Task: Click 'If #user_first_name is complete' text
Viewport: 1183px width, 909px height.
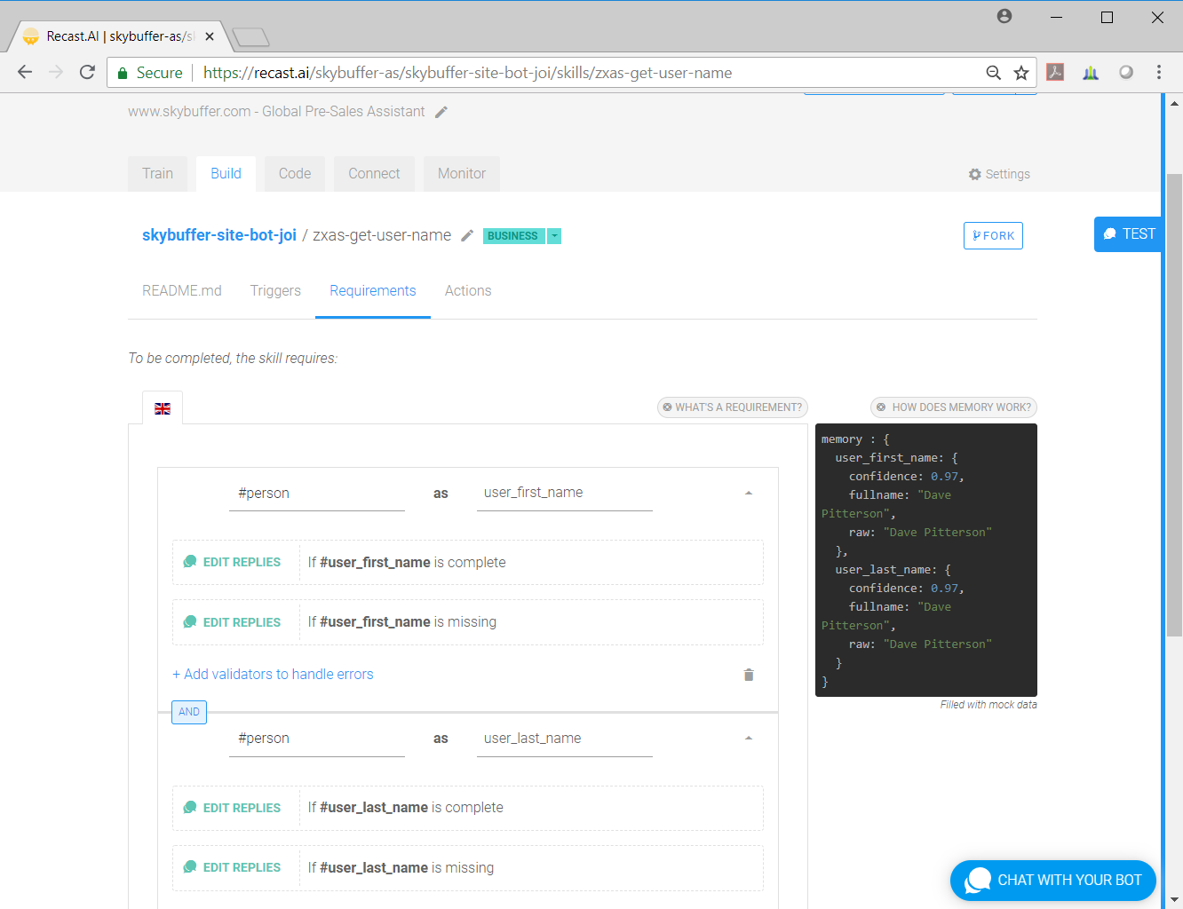Action: 407,563
